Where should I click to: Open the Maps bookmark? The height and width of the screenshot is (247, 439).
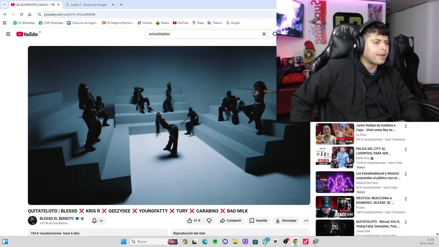click(198, 23)
